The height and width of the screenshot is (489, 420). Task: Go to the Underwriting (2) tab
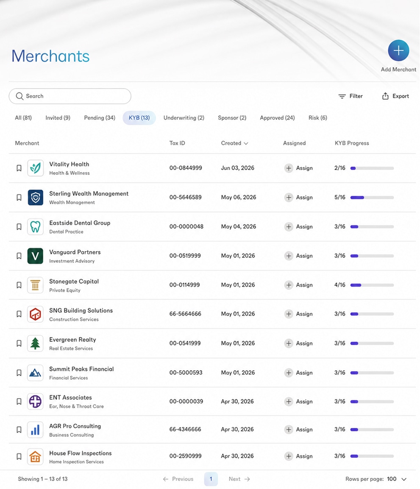[x=184, y=118]
